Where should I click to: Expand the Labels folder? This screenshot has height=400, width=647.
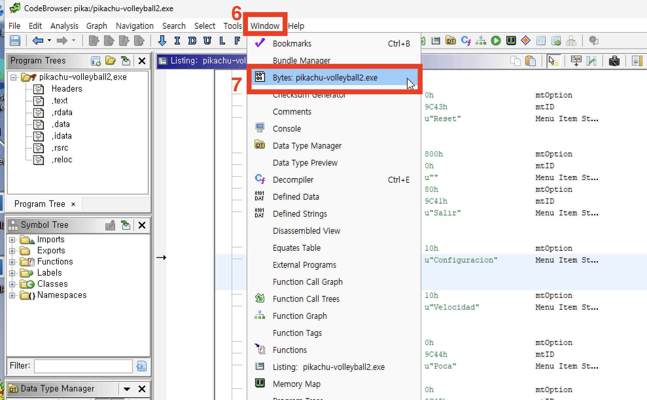click(x=12, y=273)
